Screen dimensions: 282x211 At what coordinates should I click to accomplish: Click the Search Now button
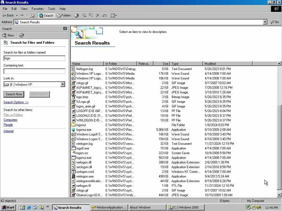(14, 94)
